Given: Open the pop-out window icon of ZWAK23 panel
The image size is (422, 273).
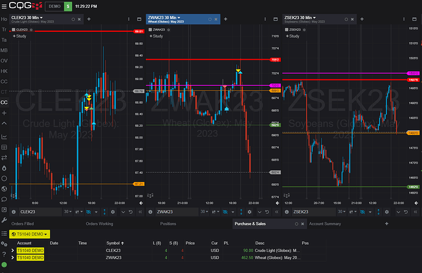Looking at the screenshot, I should (x=276, y=19).
